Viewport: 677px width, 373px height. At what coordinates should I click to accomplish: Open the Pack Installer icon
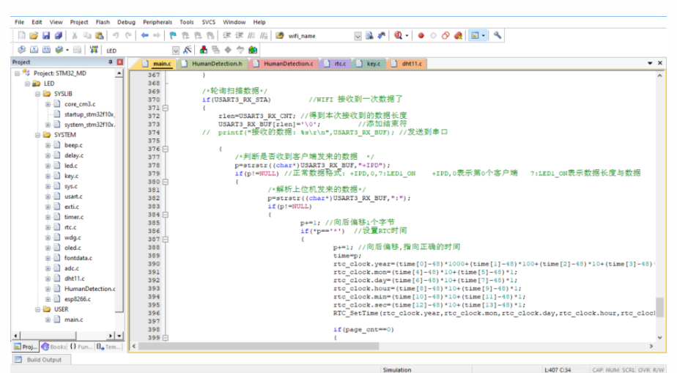pyautogui.click(x=253, y=50)
